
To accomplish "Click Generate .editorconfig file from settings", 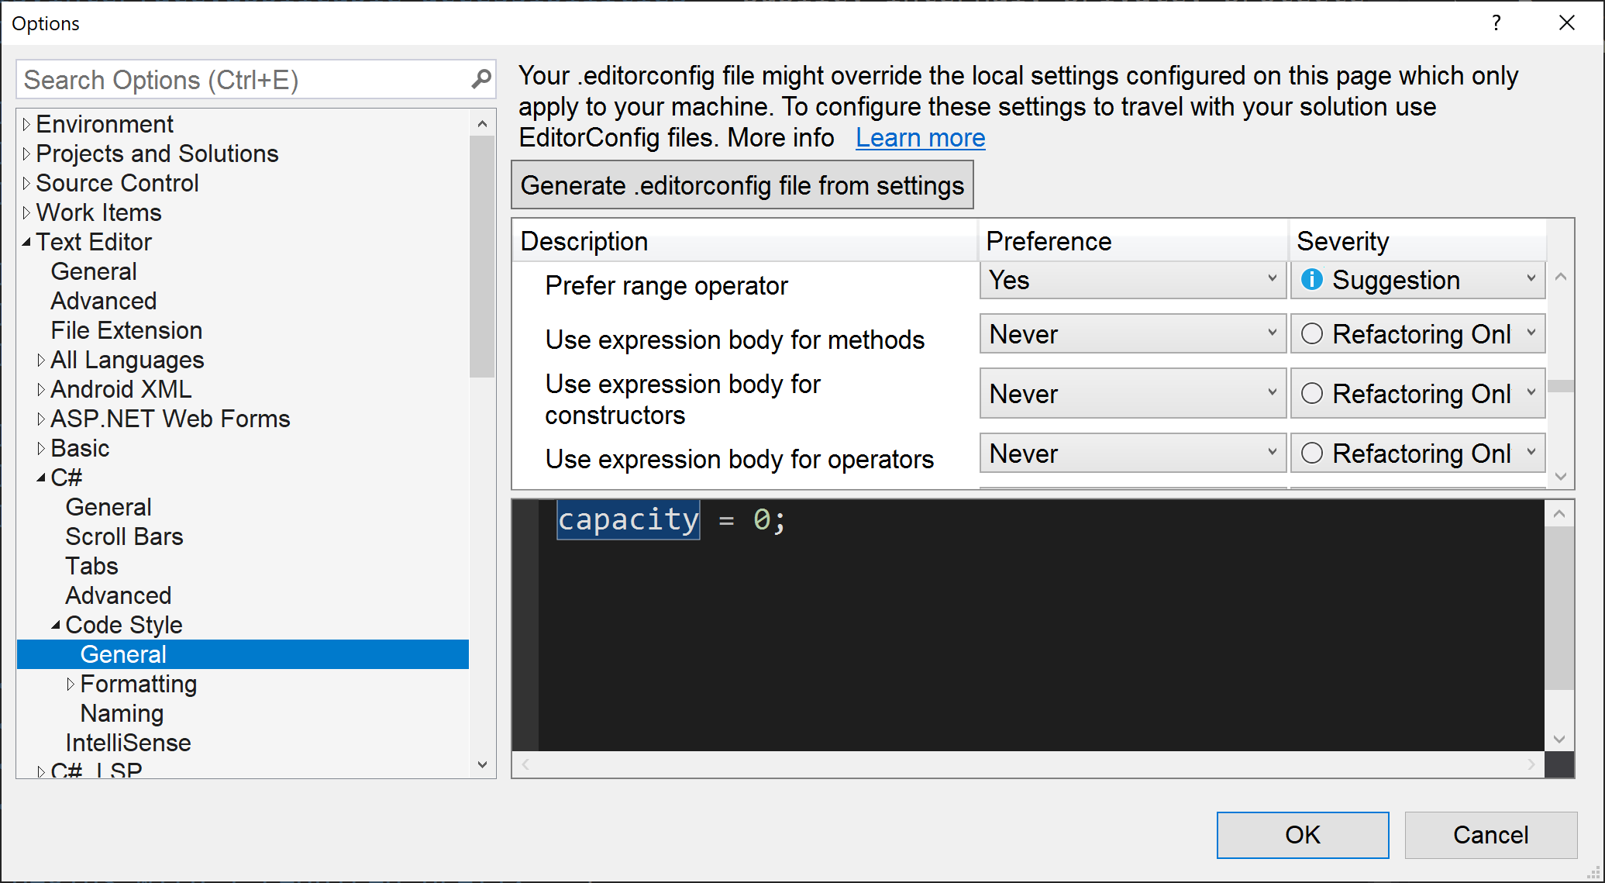I will (742, 185).
